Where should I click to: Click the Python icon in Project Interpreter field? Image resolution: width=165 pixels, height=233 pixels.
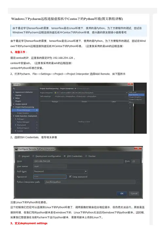click(x=55, y=93)
